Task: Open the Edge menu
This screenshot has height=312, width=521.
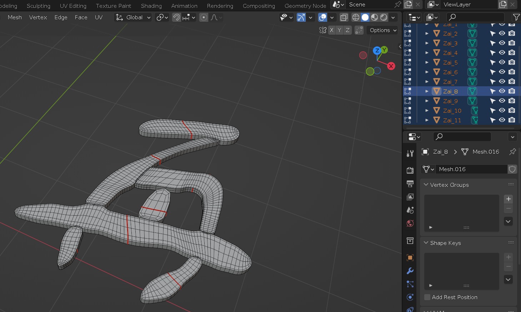Action: 61,17
